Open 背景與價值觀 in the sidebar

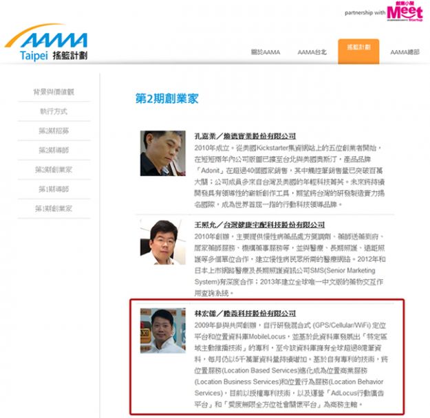click(x=54, y=91)
